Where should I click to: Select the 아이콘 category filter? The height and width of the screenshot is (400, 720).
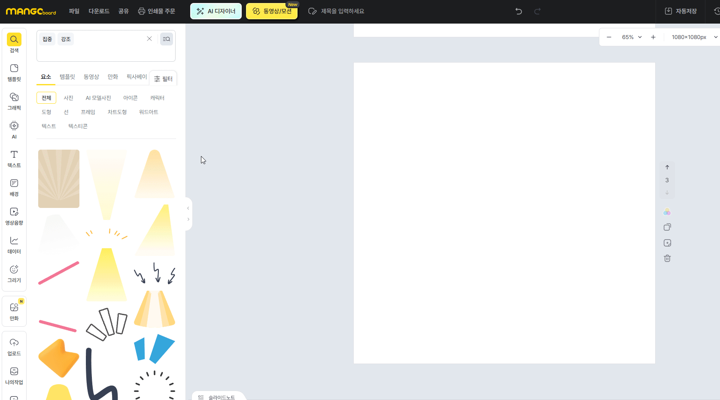click(131, 98)
